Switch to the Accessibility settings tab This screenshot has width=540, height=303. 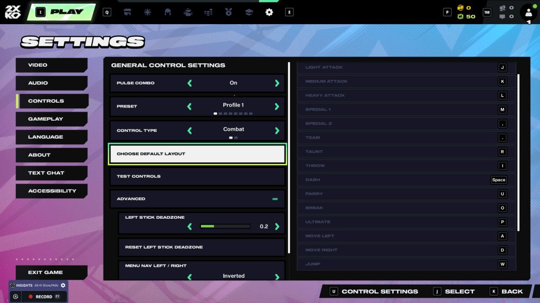click(51, 191)
